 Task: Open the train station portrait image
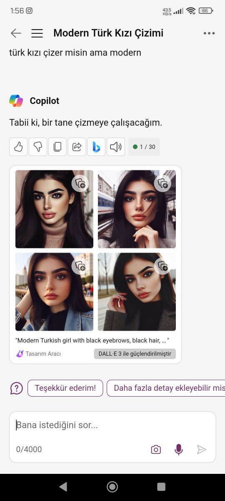coord(137,209)
